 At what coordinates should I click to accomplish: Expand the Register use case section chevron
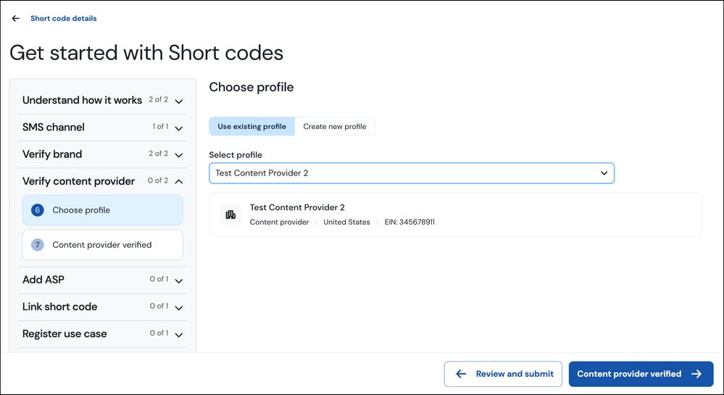(x=179, y=334)
